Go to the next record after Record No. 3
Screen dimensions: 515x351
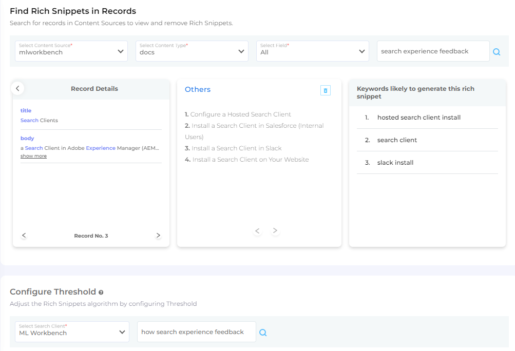158,236
